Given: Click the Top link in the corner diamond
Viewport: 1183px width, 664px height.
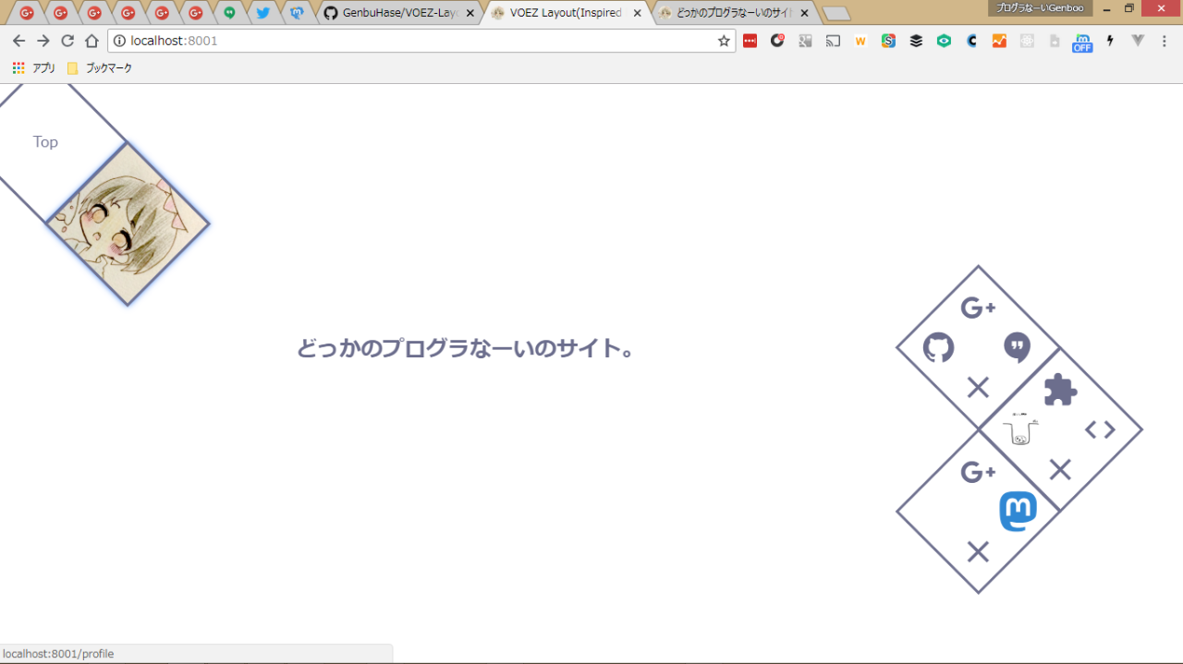Looking at the screenshot, I should point(45,141).
